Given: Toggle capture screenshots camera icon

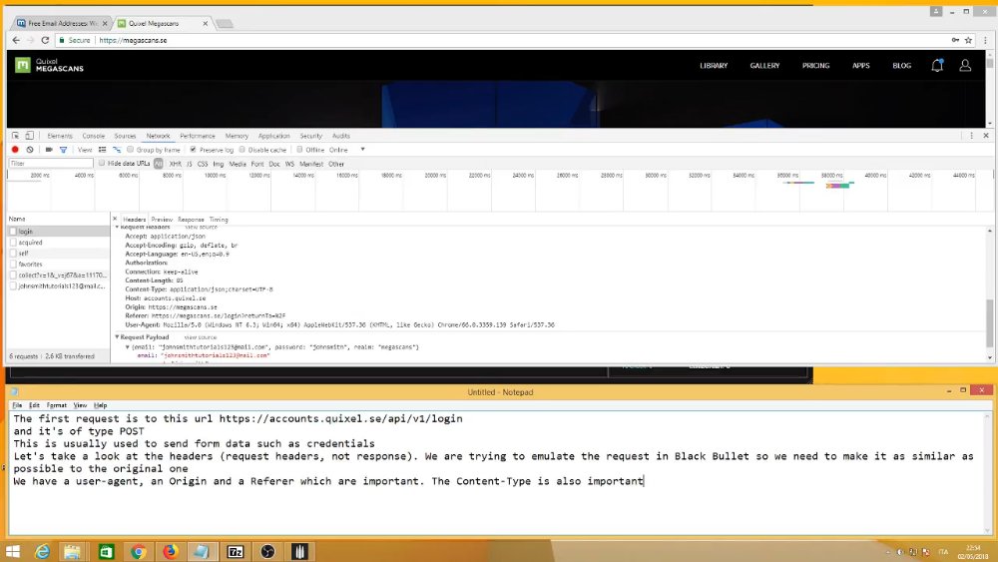Looking at the screenshot, I should tap(48, 150).
